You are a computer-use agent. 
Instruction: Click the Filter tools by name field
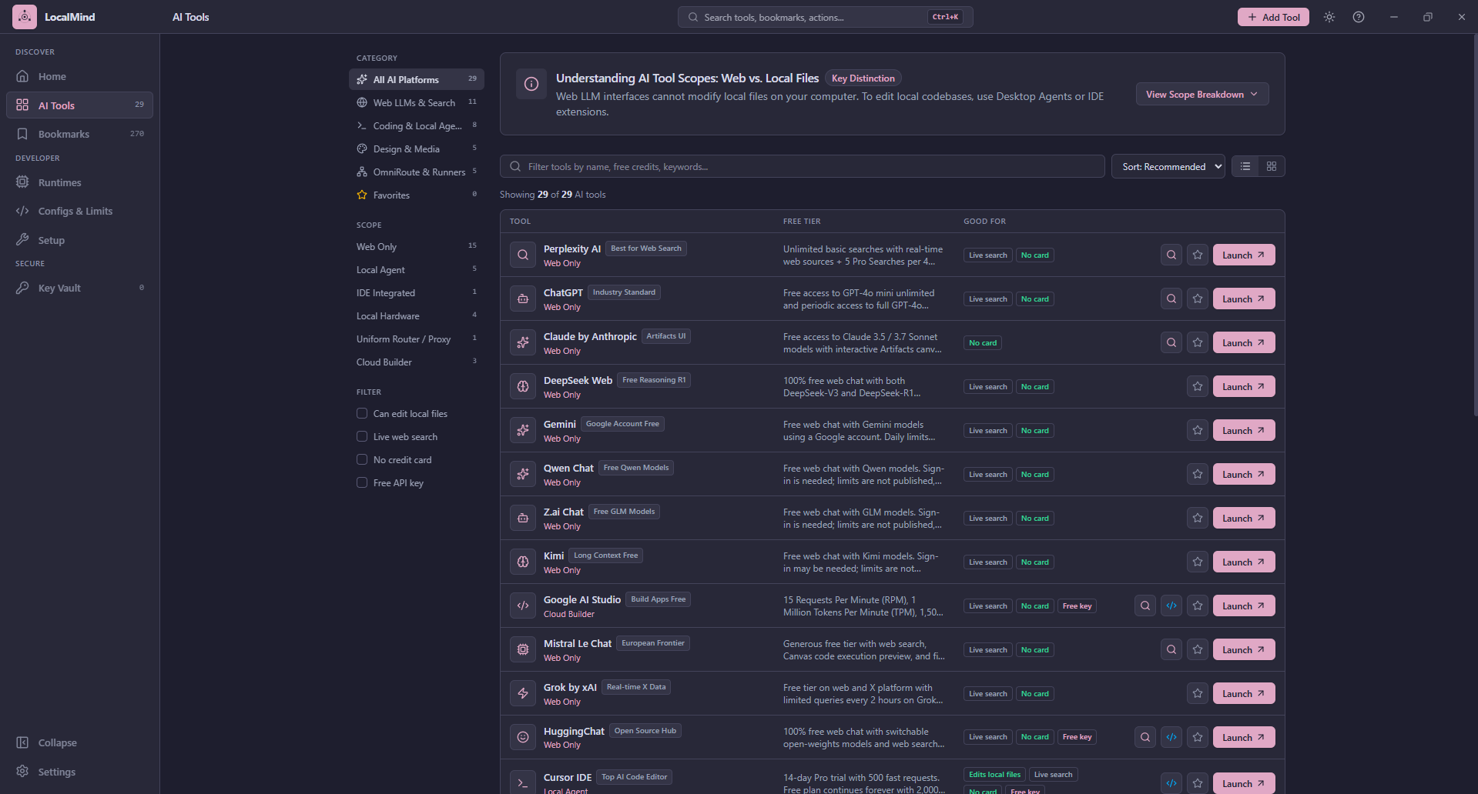(802, 166)
